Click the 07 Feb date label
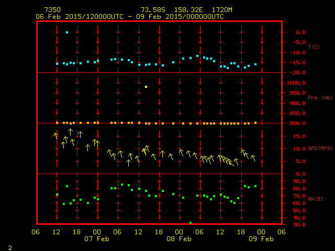Screen dimensions: 335x251 (97, 238)
